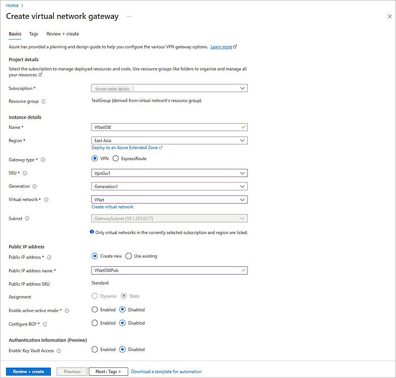Expand the SKU dropdown showing VpnGw1
The height and width of the screenshot is (378, 396).
click(x=169, y=173)
